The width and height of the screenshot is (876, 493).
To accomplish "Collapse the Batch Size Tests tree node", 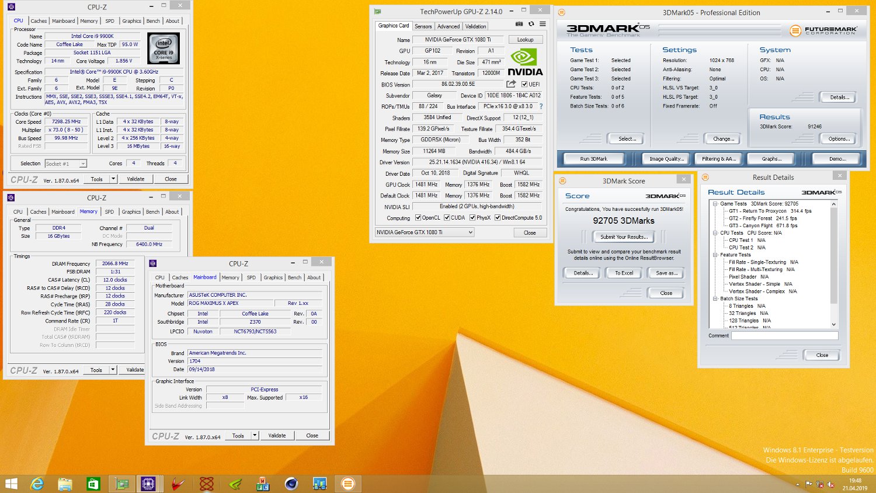I will coord(715,298).
